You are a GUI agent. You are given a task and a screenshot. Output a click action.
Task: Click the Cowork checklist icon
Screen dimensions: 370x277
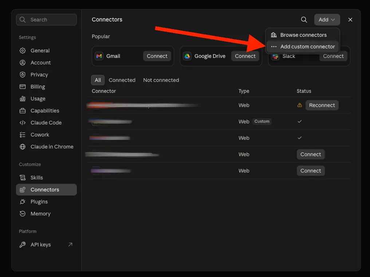click(23, 135)
